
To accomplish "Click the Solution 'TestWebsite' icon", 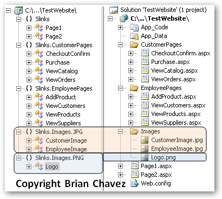I will [x=114, y=10].
